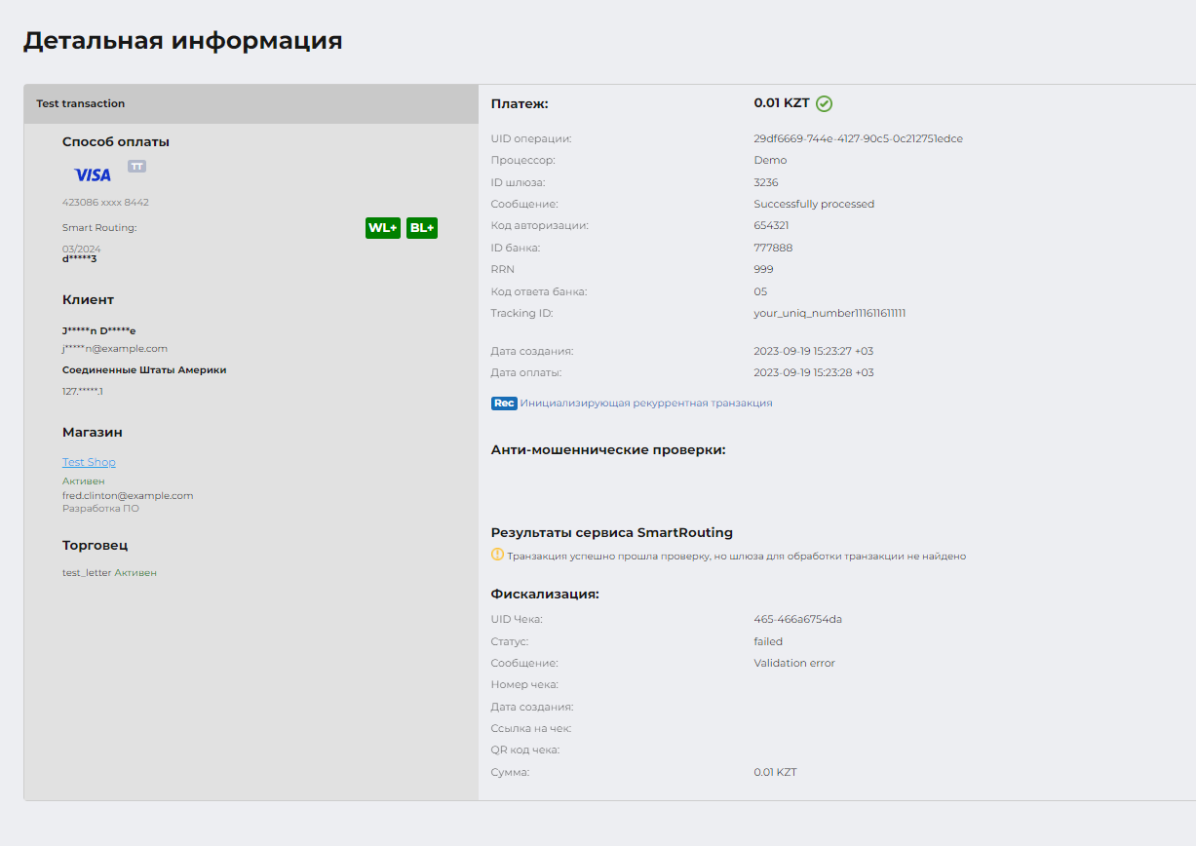This screenshot has width=1196, height=846.
Task: Click the green BL+ badge
Action: pyautogui.click(x=422, y=228)
